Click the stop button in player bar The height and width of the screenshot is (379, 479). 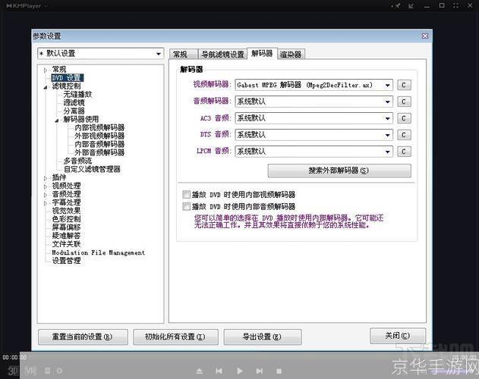pyautogui.click(x=279, y=371)
